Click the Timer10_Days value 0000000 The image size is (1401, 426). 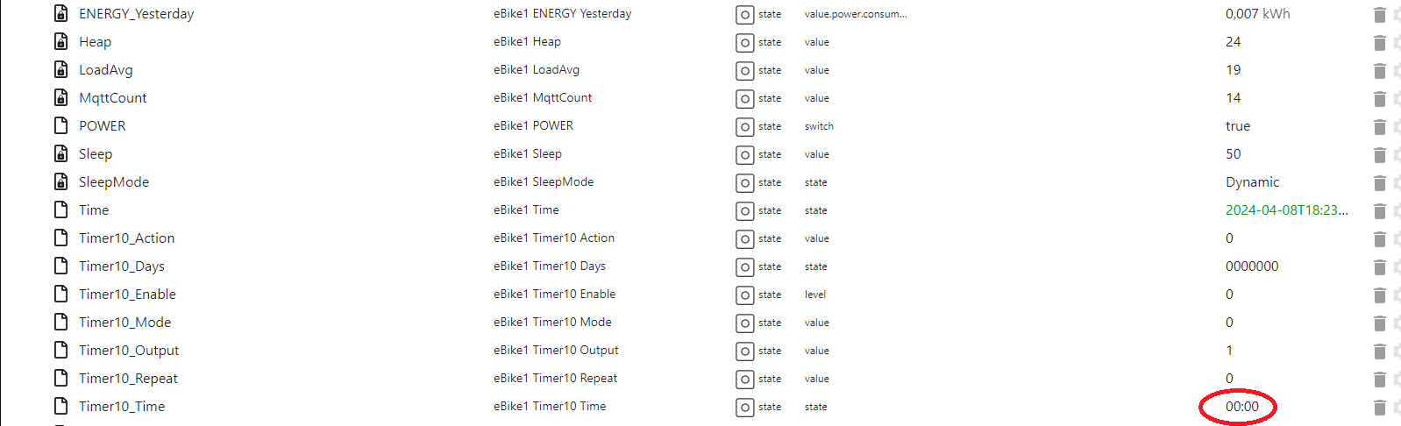[1252, 266]
